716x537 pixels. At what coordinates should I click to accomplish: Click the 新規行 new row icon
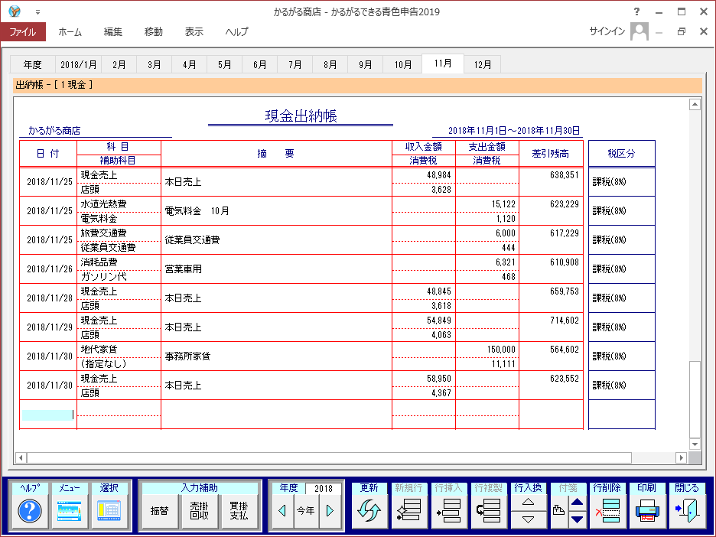click(408, 511)
